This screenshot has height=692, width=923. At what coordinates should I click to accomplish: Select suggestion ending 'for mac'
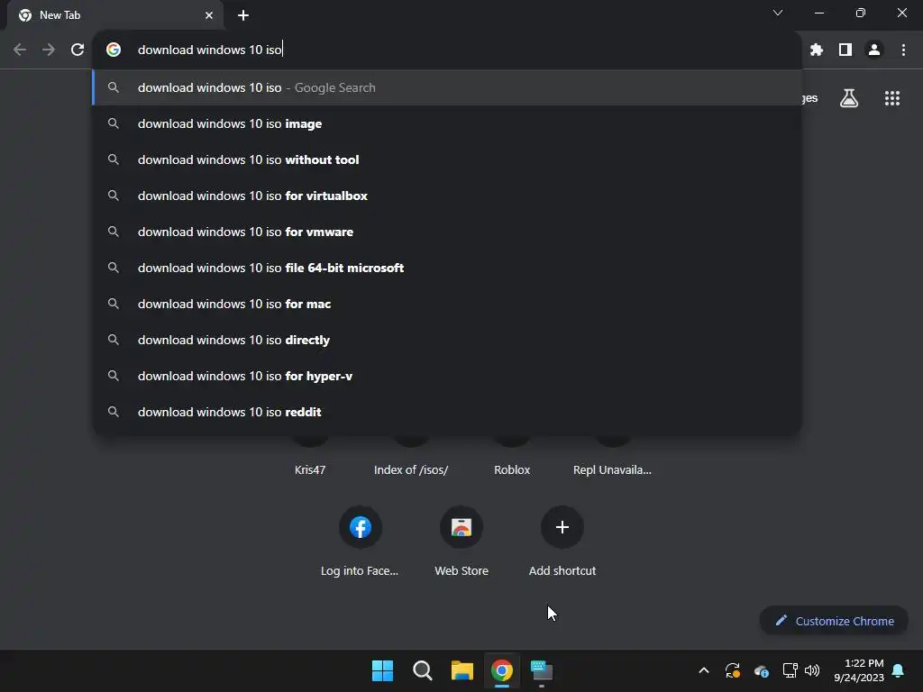(447, 304)
